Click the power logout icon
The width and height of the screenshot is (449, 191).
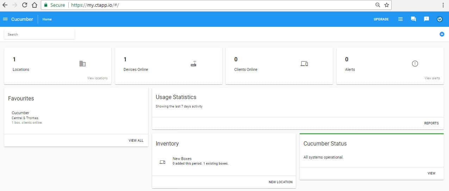(439, 19)
